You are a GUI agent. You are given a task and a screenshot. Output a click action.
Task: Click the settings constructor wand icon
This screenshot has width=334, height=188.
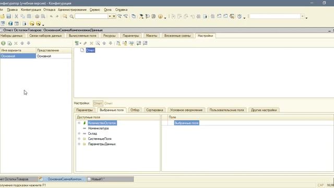coord(98,43)
